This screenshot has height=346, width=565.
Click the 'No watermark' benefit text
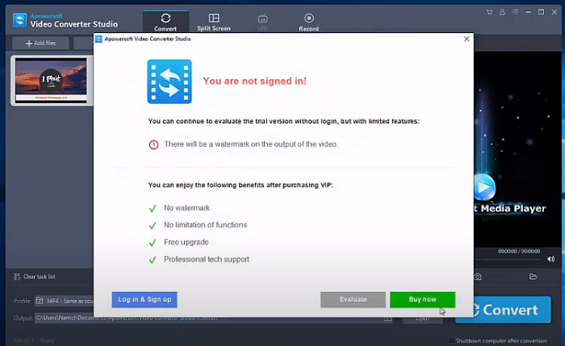(186, 208)
